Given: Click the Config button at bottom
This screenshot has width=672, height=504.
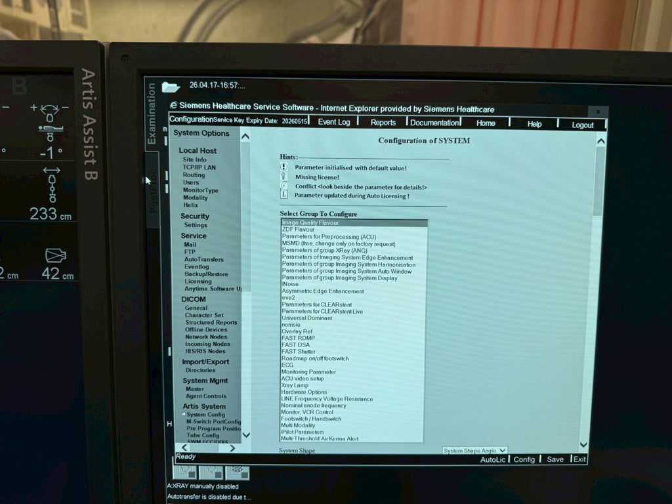Looking at the screenshot, I should (x=524, y=459).
